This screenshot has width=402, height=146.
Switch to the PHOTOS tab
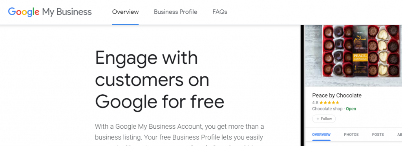(351, 135)
